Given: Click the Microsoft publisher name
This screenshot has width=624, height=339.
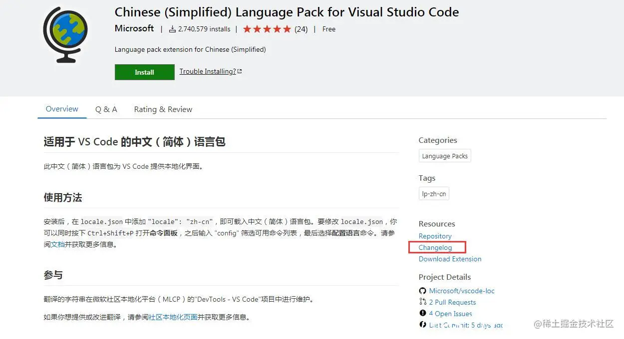Looking at the screenshot, I should tap(134, 28).
